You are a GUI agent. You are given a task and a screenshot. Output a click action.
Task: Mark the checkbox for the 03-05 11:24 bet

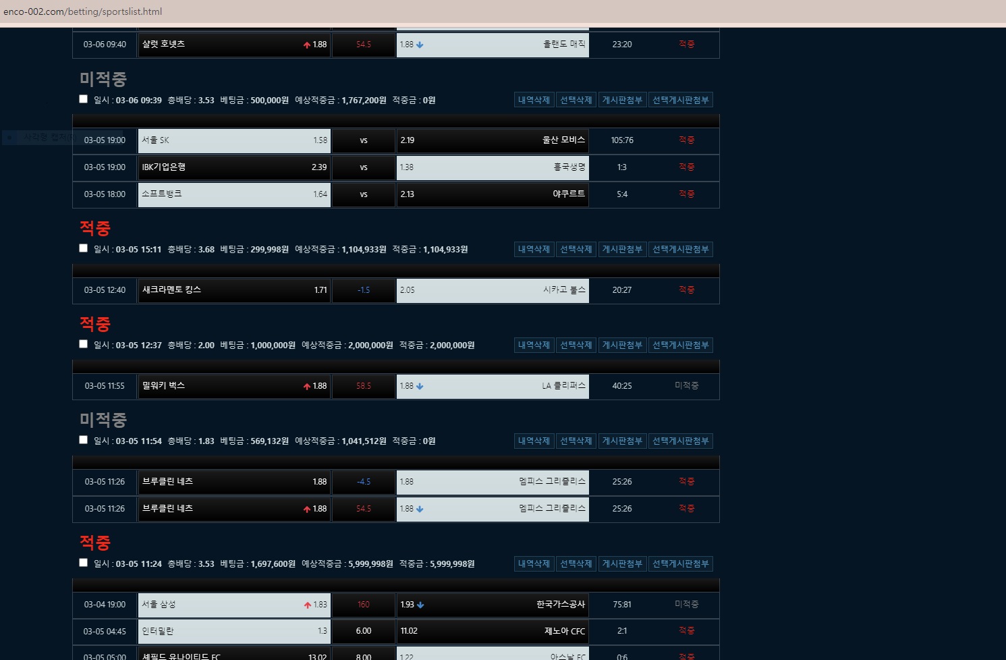click(83, 563)
